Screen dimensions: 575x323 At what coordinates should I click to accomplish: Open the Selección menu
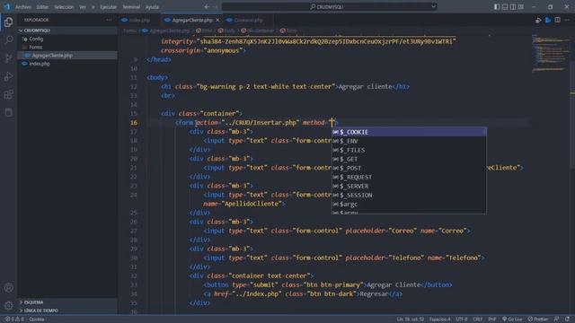pos(64,7)
